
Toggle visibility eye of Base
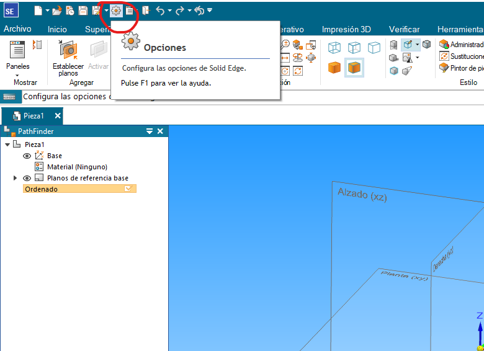click(x=27, y=156)
